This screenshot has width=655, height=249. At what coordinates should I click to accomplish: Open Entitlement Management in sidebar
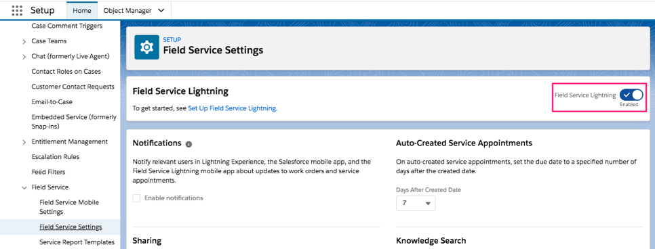pyautogui.click(x=69, y=142)
